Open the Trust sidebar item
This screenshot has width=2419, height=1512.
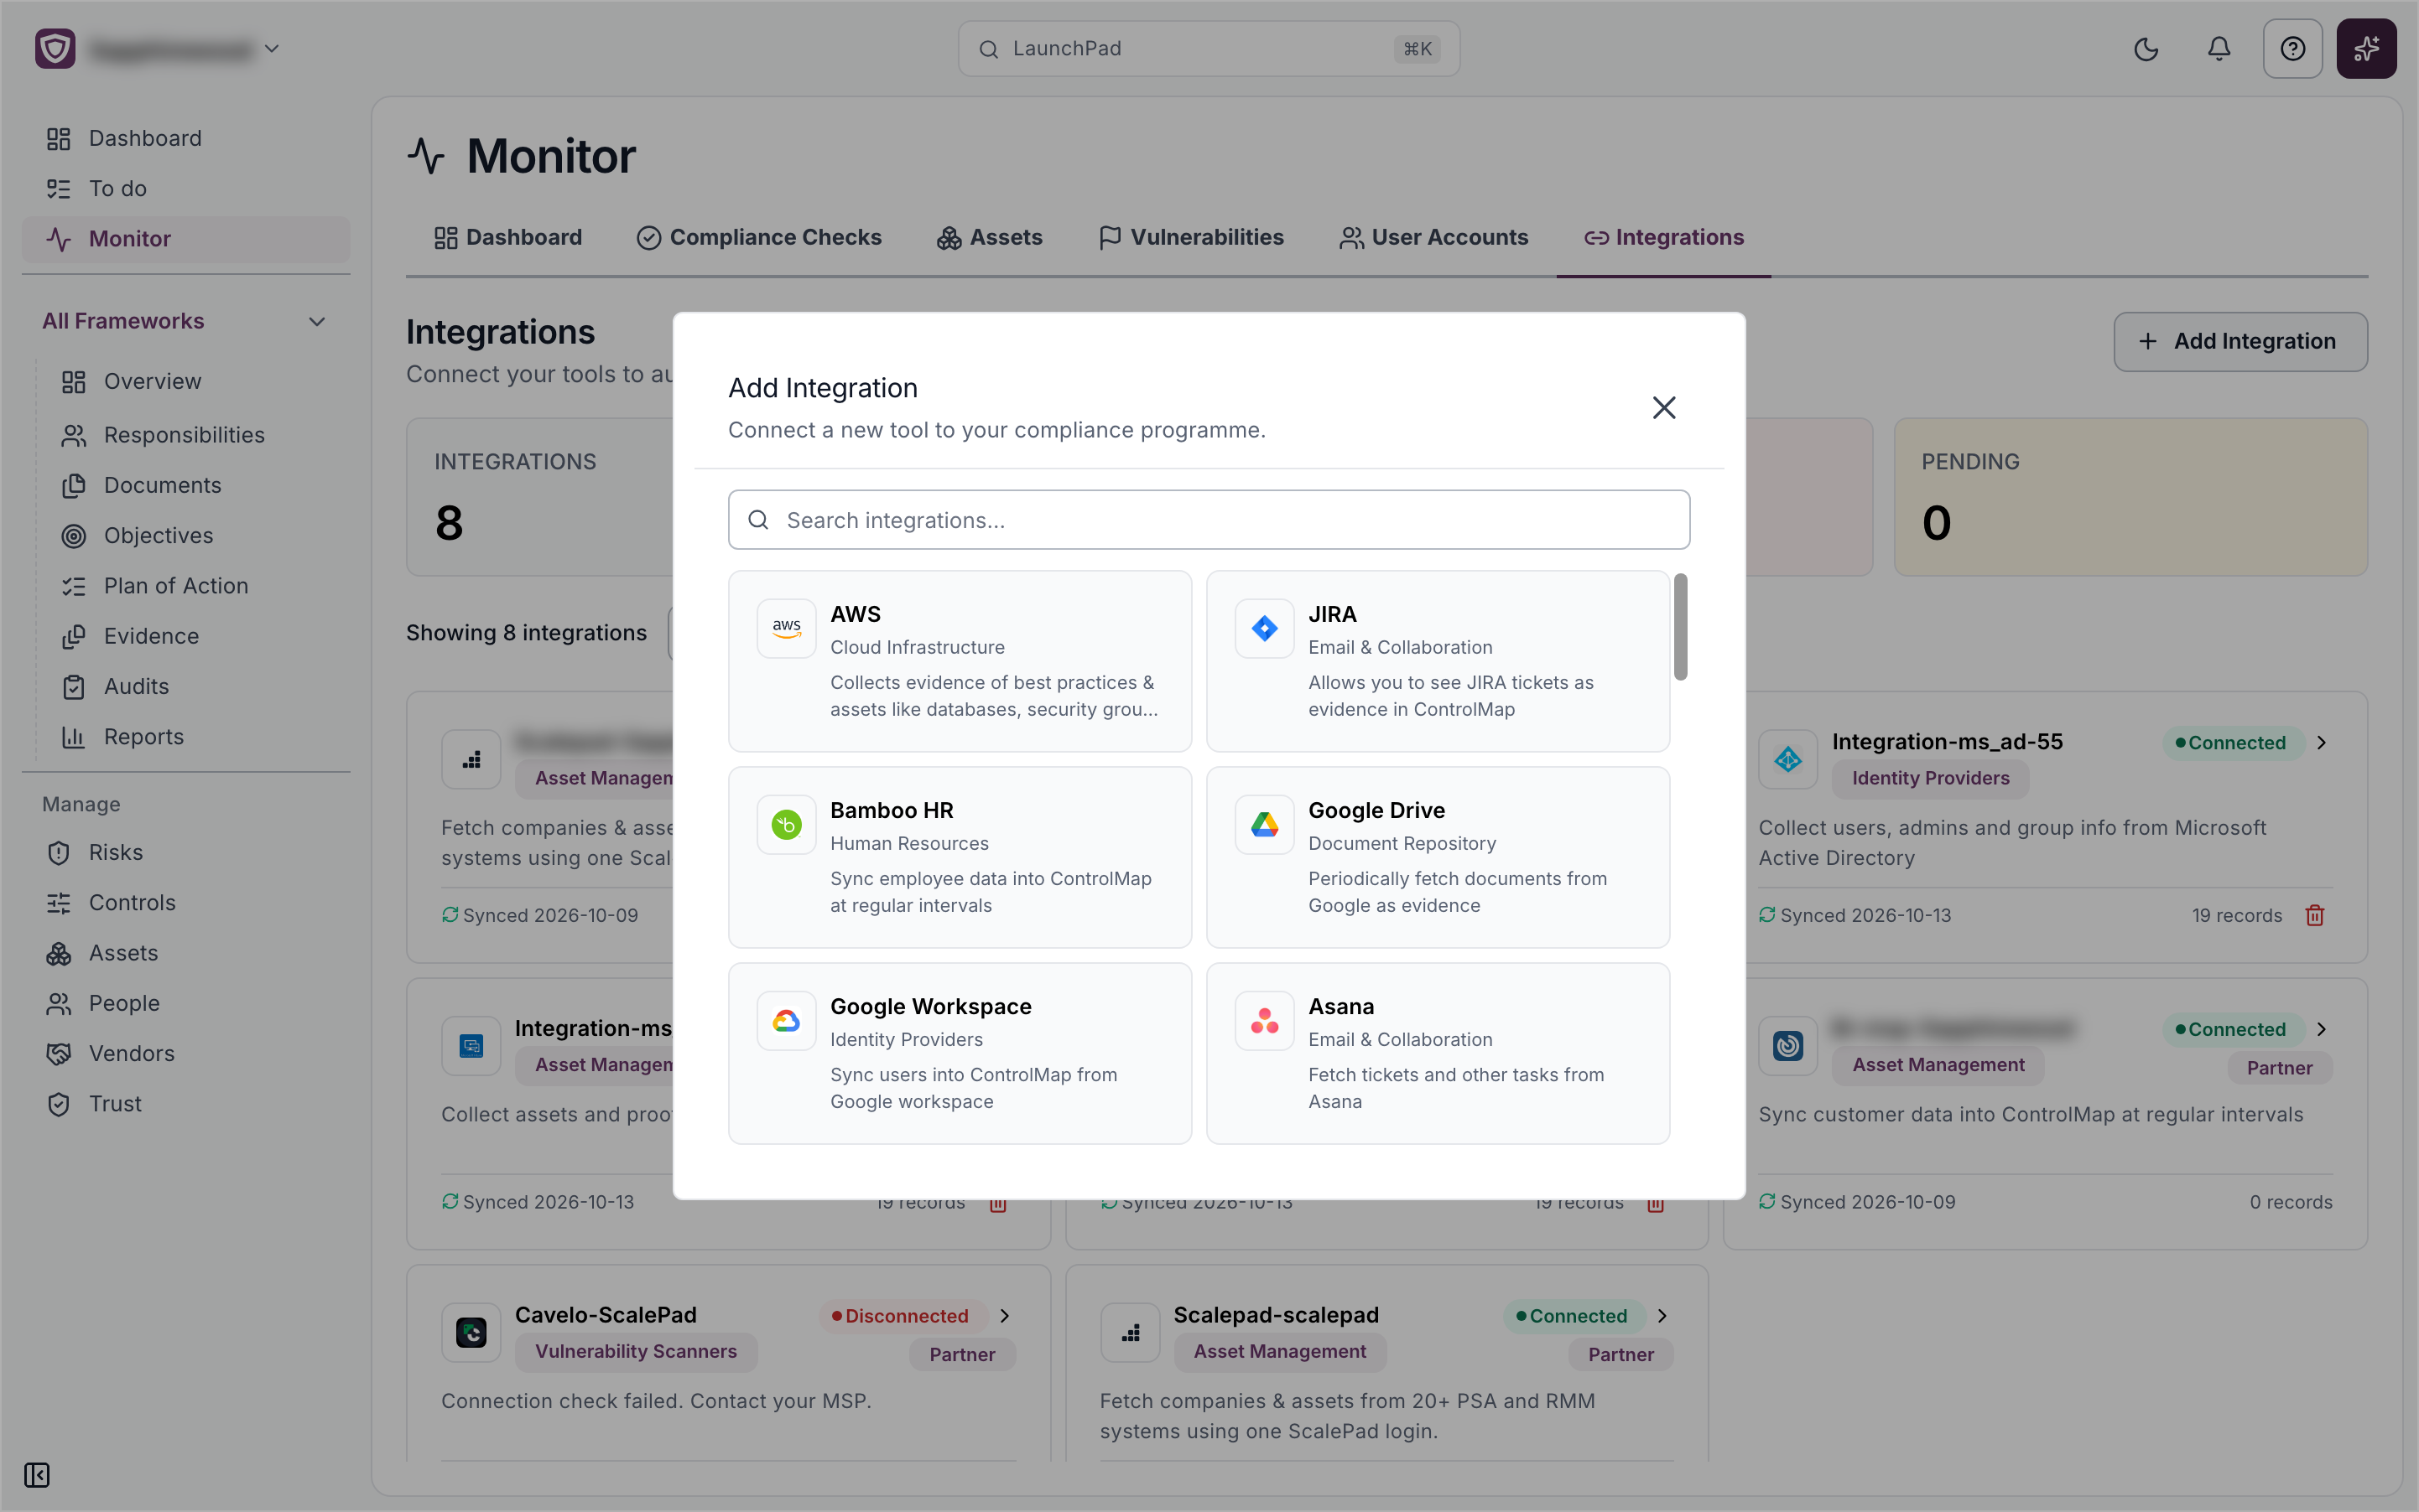[x=186, y=1103]
